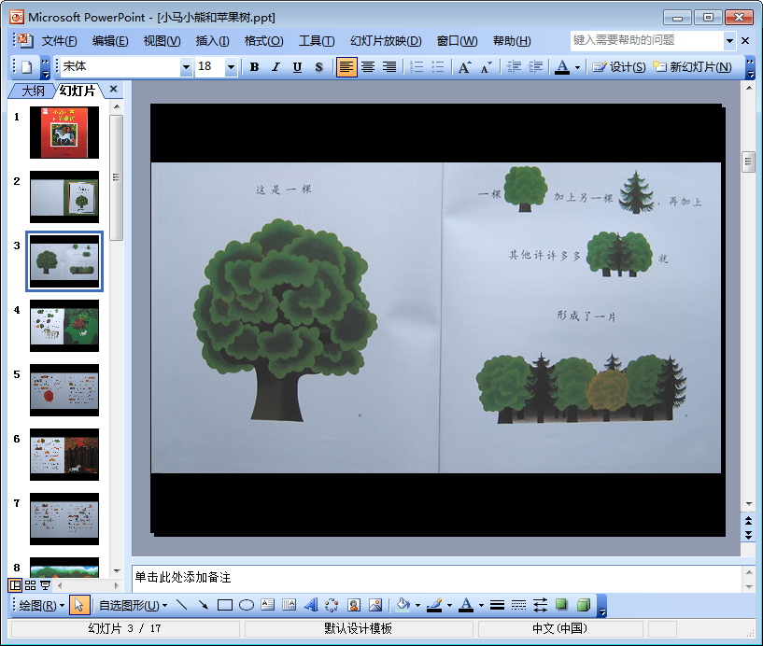Select Align Left alignment

pyautogui.click(x=346, y=67)
